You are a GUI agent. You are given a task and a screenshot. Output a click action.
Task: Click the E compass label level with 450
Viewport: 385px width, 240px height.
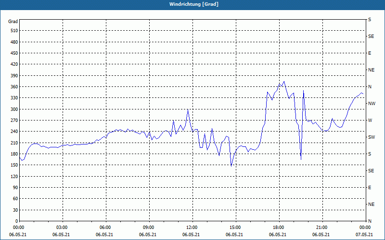point(370,53)
